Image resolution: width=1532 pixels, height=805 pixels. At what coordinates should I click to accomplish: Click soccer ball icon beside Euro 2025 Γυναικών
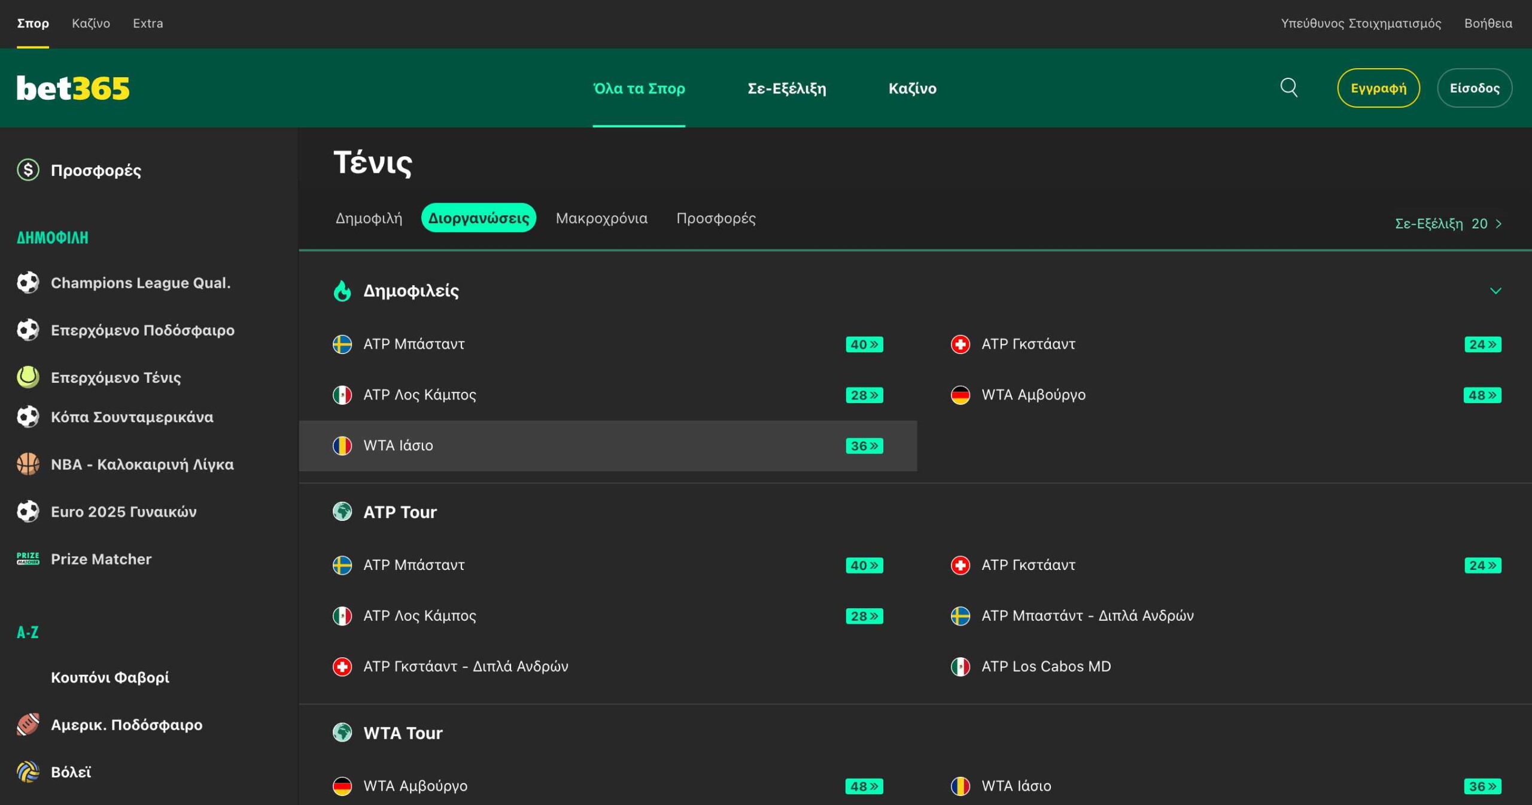click(28, 511)
